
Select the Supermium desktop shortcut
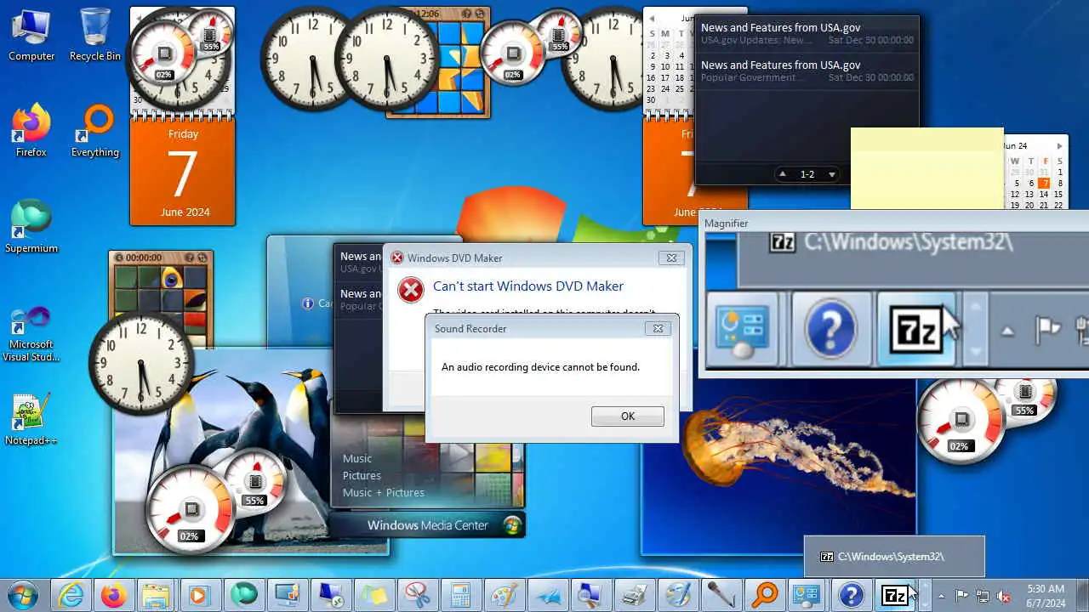click(31, 228)
